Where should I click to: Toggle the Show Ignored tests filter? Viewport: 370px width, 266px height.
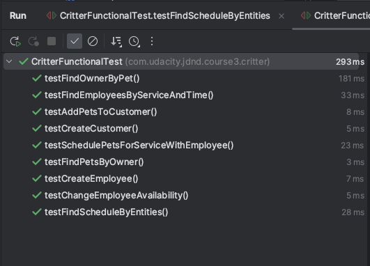coord(93,41)
